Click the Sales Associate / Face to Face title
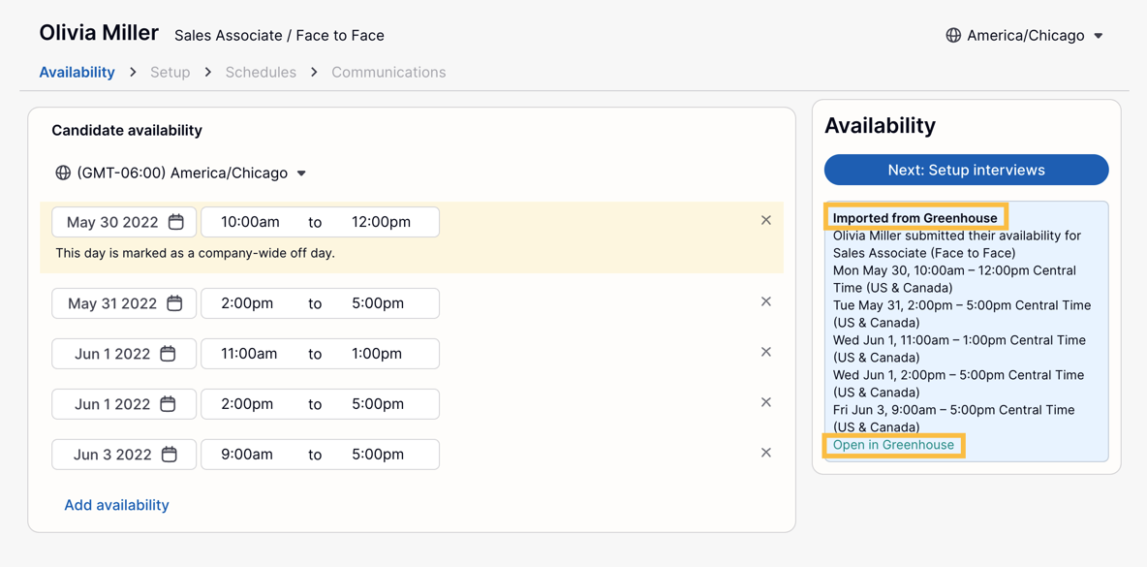This screenshot has width=1147, height=567. pos(279,35)
